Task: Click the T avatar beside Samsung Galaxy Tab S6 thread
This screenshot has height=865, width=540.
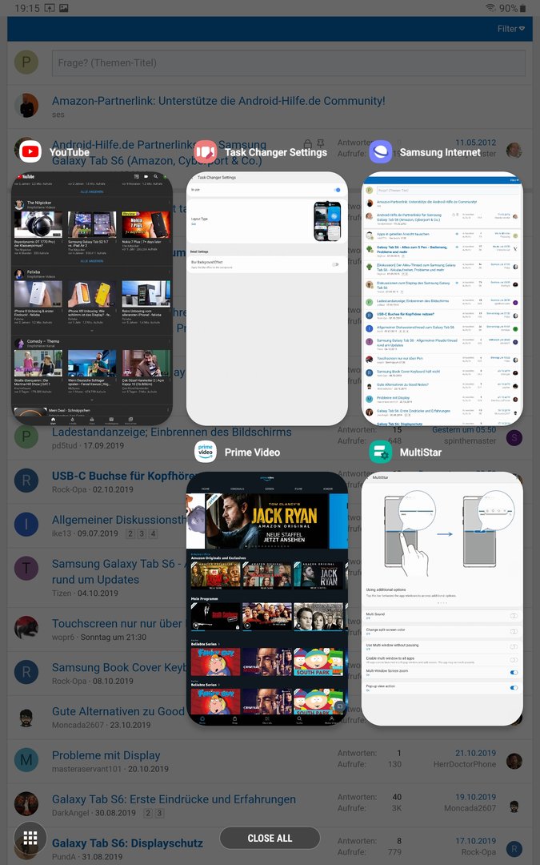Action: 26,568
